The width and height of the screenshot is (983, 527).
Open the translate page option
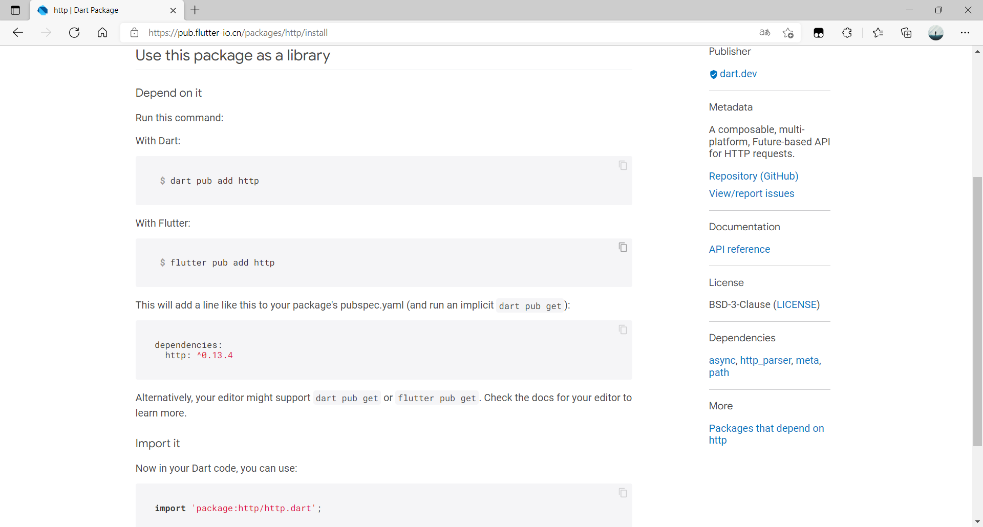tap(765, 33)
